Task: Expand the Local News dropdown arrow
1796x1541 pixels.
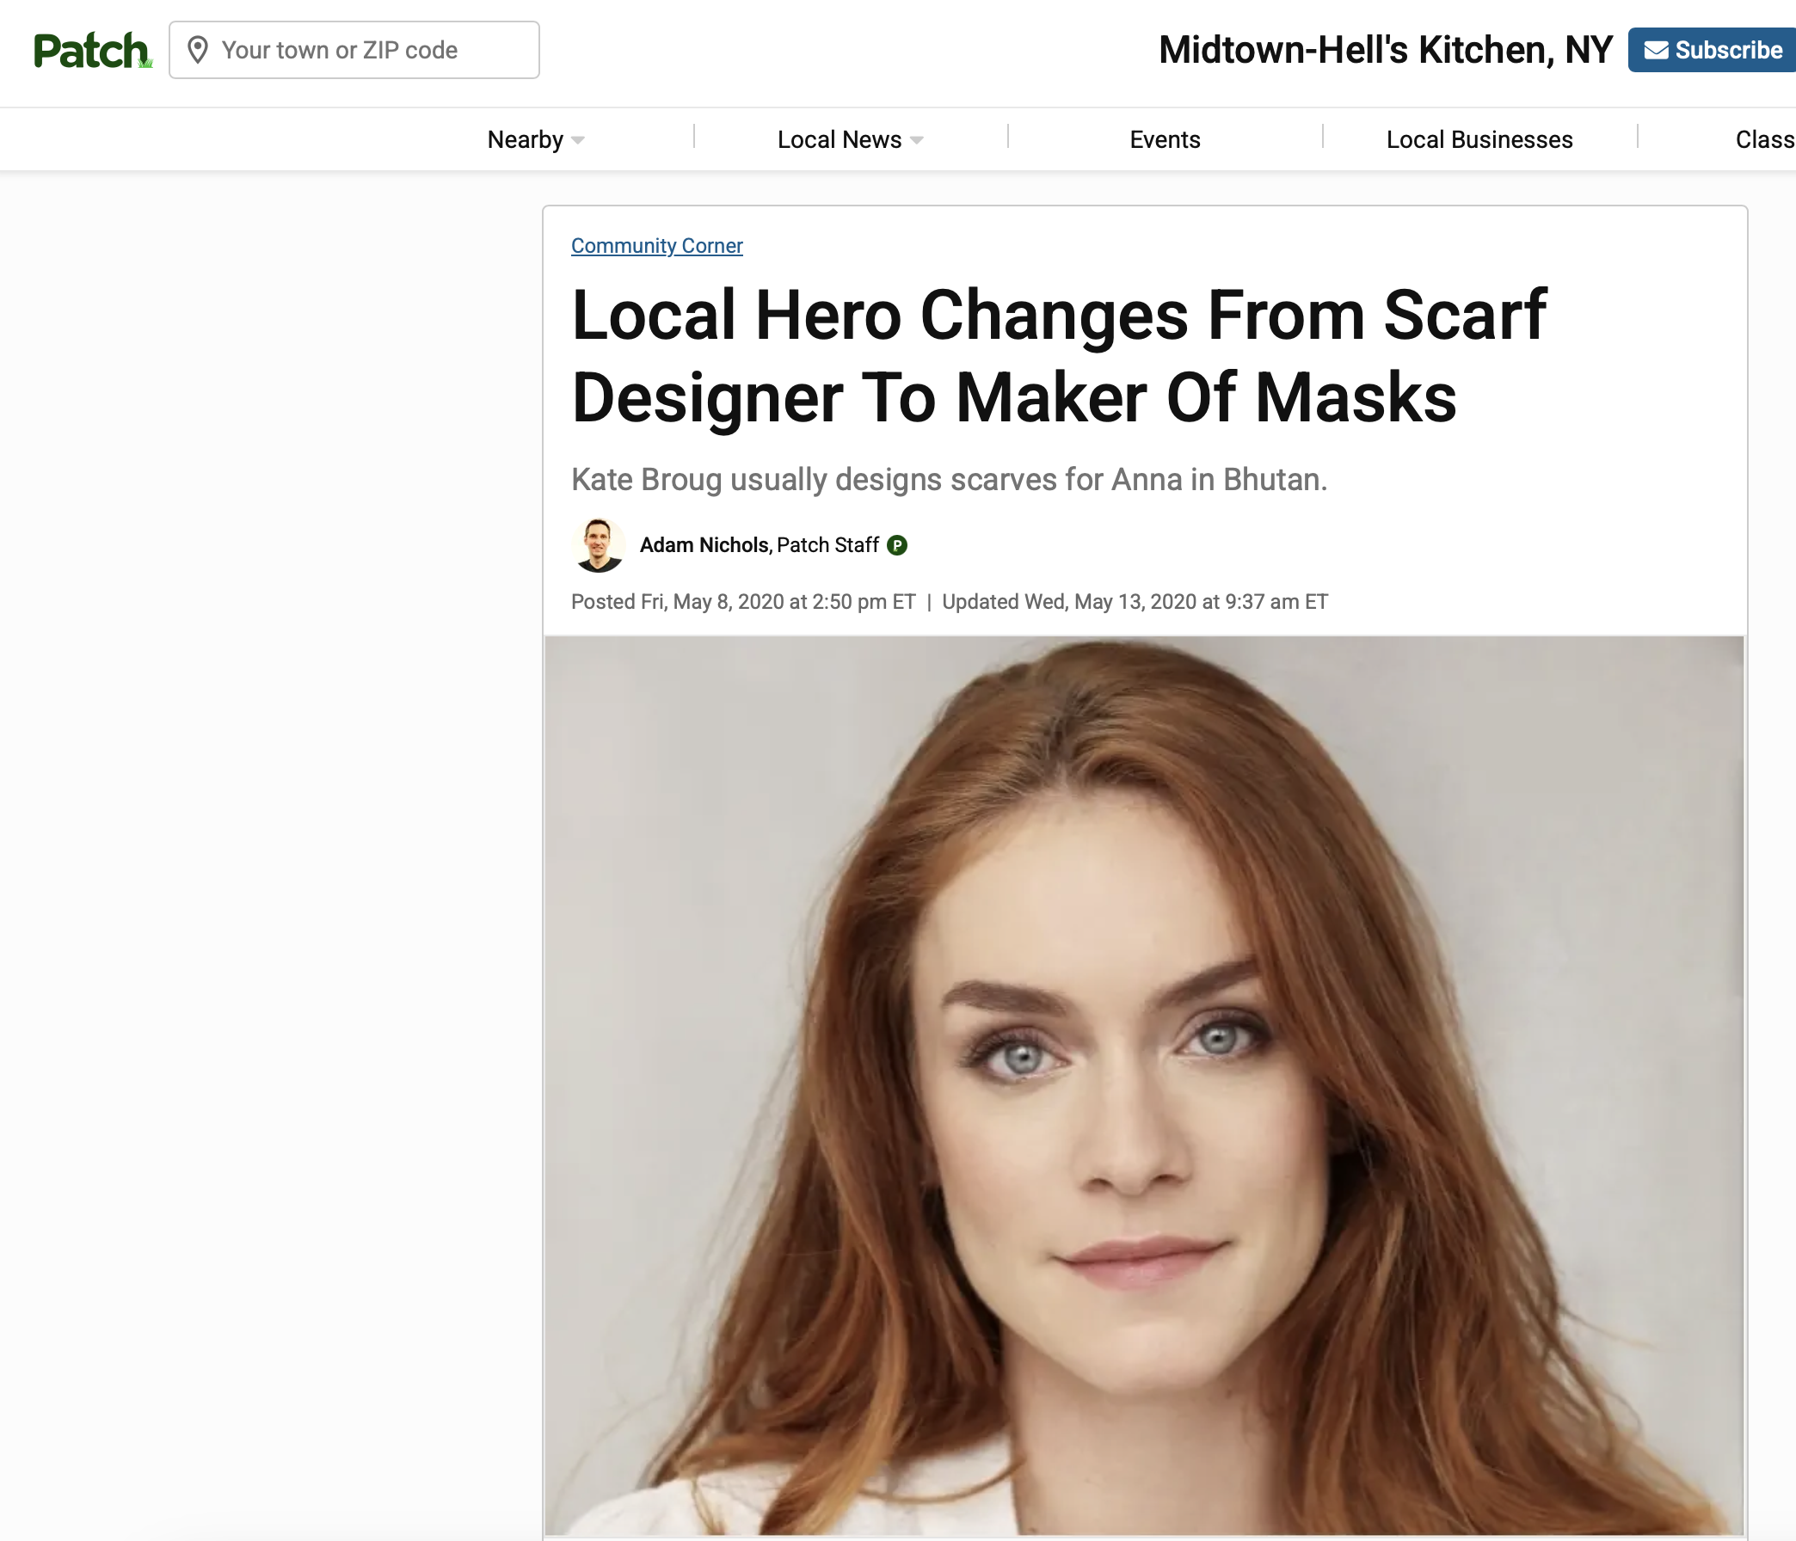Action: (916, 140)
